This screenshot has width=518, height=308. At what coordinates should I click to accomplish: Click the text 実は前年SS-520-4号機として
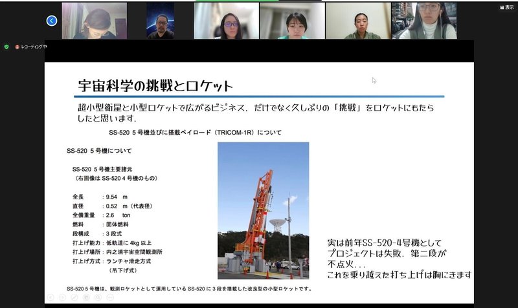click(x=385, y=243)
